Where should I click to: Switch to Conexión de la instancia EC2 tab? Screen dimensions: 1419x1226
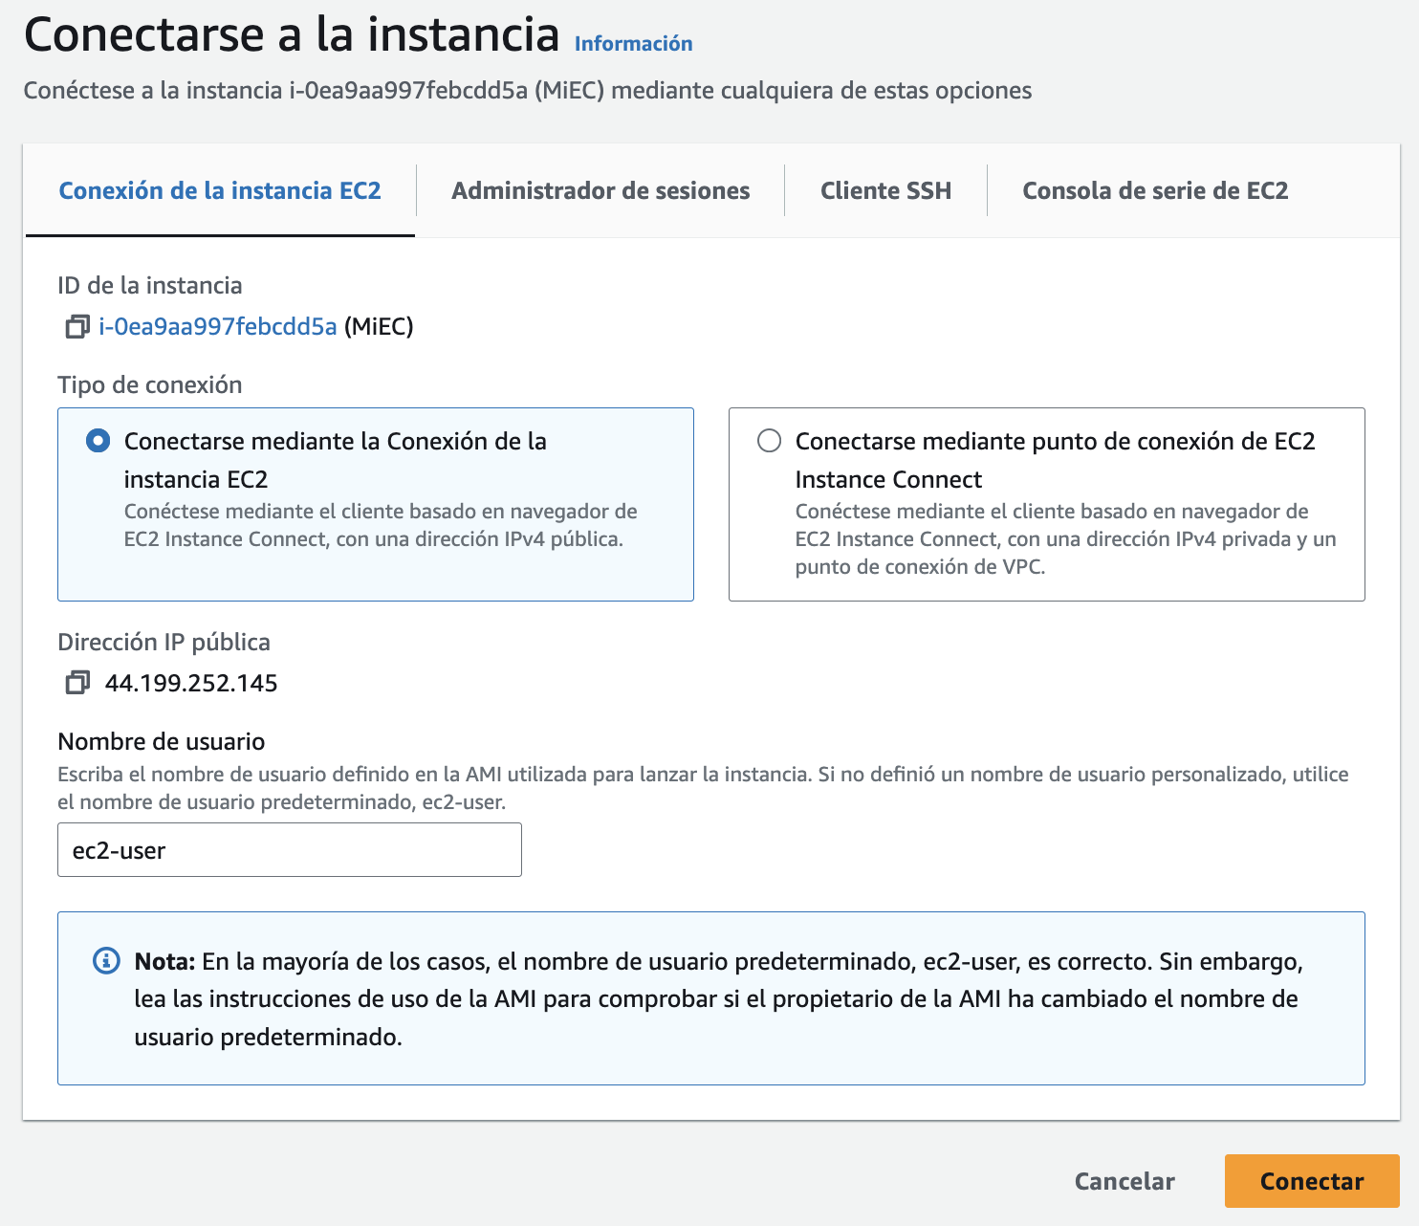[220, 190]
